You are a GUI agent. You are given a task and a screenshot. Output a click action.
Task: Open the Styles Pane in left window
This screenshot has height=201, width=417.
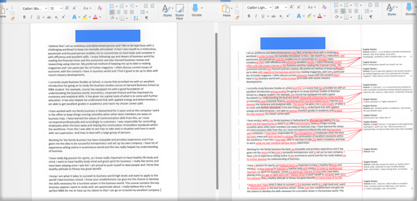coord(180,10)
